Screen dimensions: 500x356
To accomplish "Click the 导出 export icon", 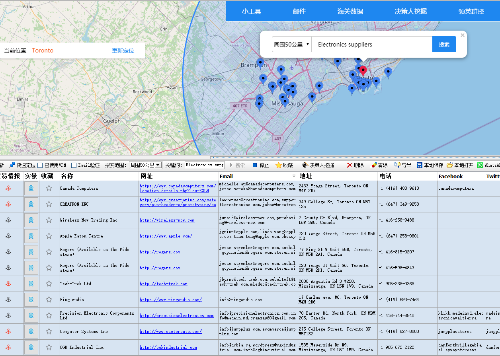I will pos(397,165).
